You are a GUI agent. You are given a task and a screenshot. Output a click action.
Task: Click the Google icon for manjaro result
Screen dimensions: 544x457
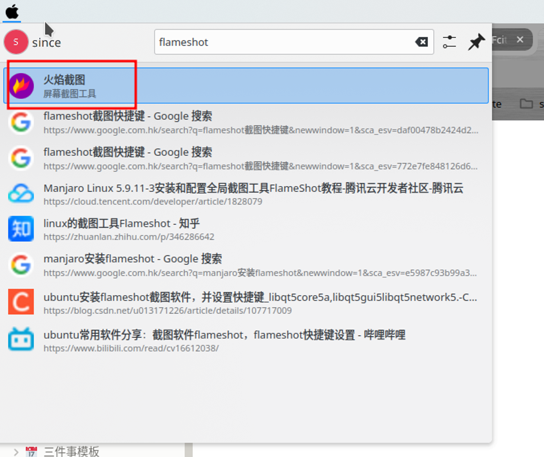click(x=21, y=265)
